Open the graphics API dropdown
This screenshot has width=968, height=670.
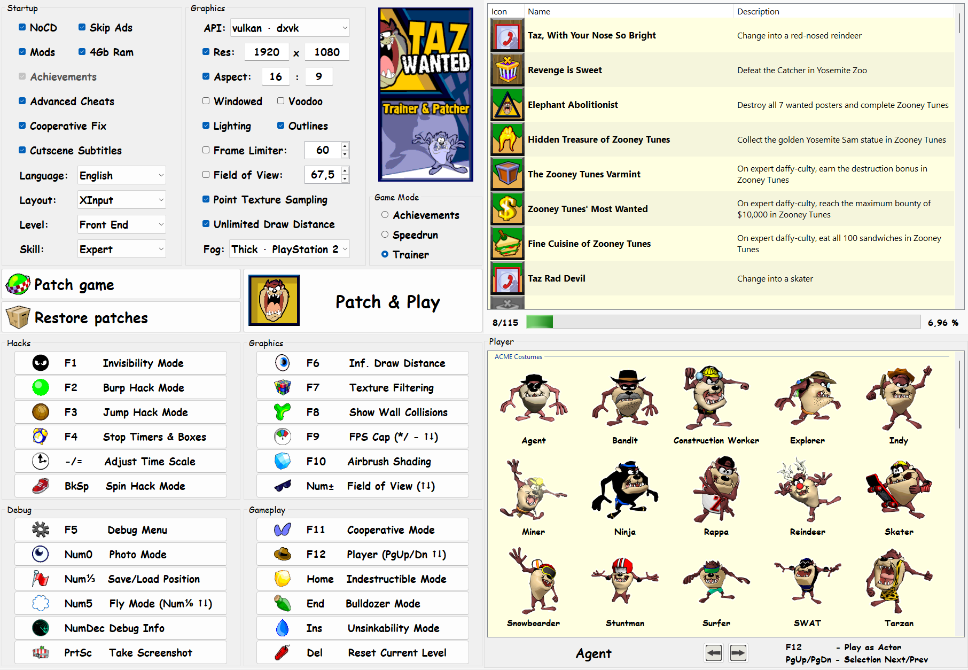[290, 28]
